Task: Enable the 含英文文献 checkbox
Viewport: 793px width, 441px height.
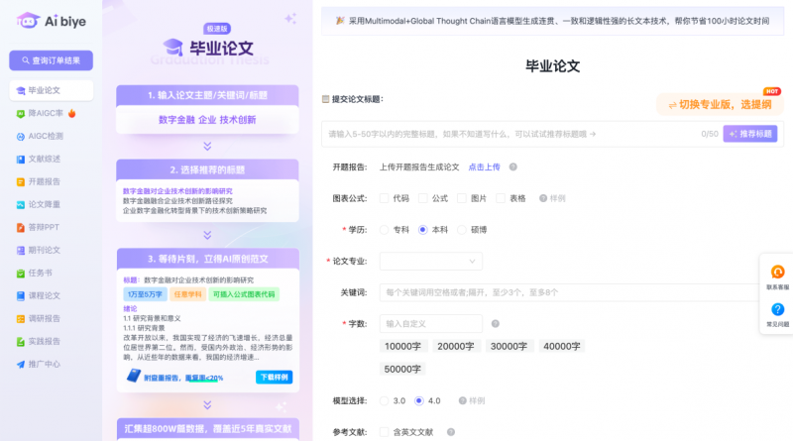Action: [385, 432]
